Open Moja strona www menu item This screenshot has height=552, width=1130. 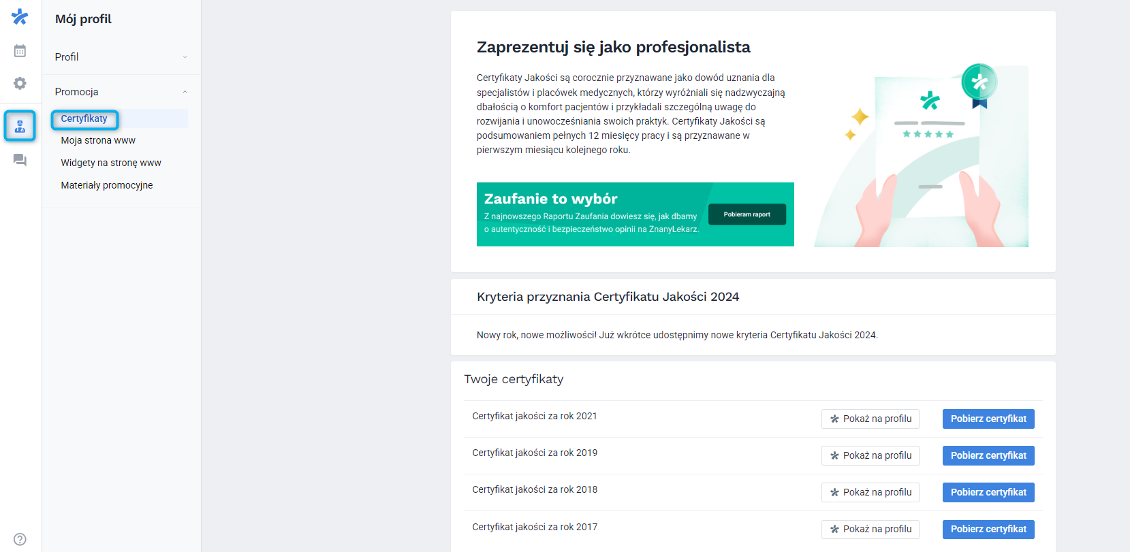click(97, 140)
